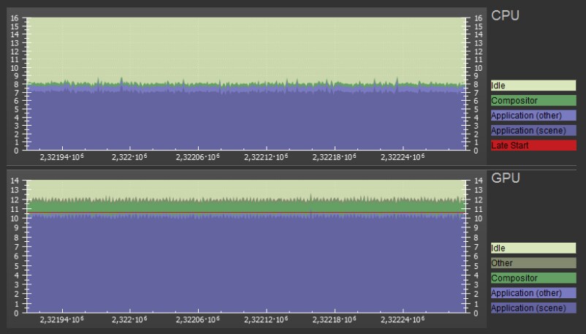The height and width of the screenshot is (334, 586).
Task: Click the Idle entry in the CPU legend
Action: tap(533, 86)
